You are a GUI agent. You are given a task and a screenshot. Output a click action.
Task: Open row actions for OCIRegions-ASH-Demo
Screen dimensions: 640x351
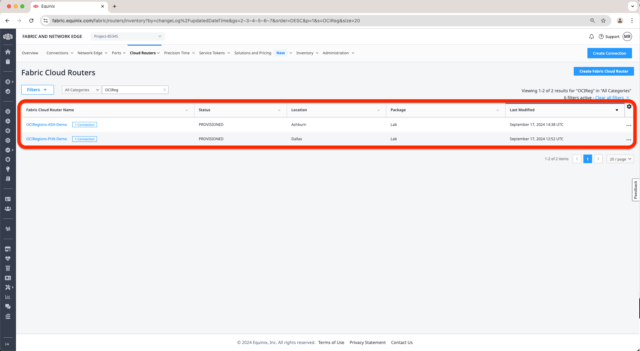point(628,126)
